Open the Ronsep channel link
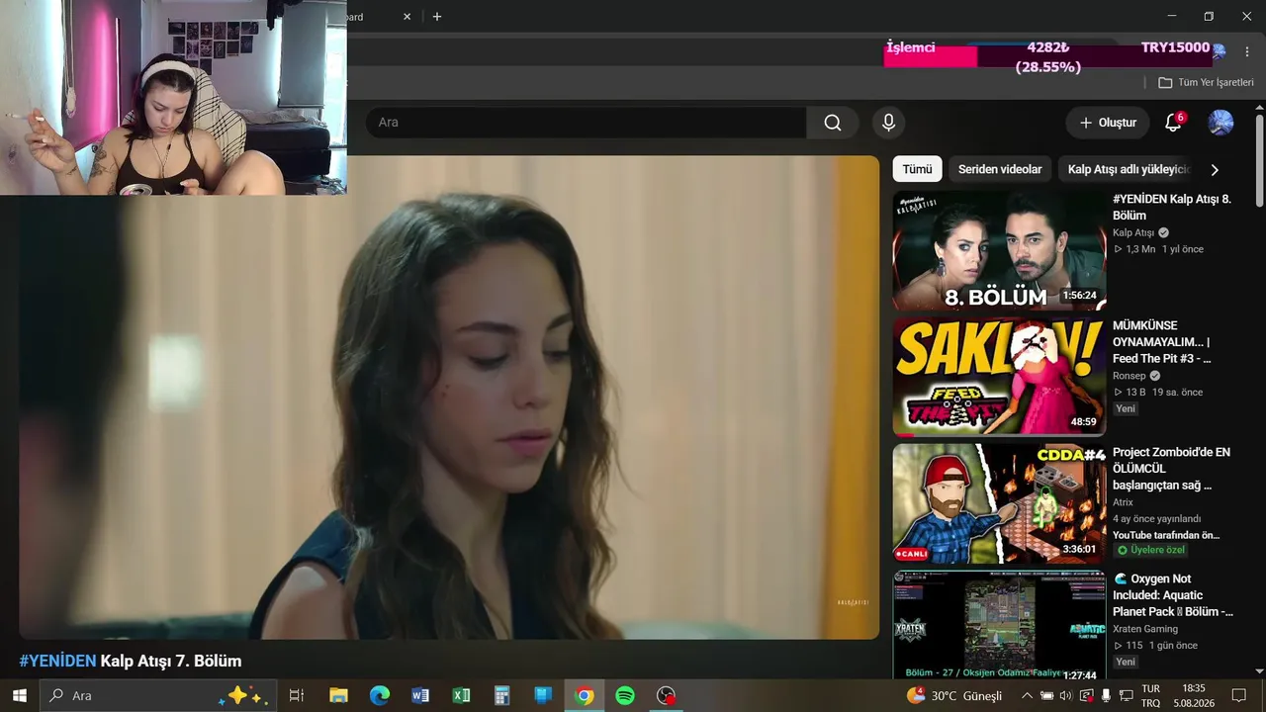Image resolution: width=1266 pixels, height=712 pixels. (1130, 376)
